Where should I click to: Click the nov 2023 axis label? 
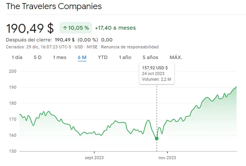pyautogui.click(x=167, y=158)
